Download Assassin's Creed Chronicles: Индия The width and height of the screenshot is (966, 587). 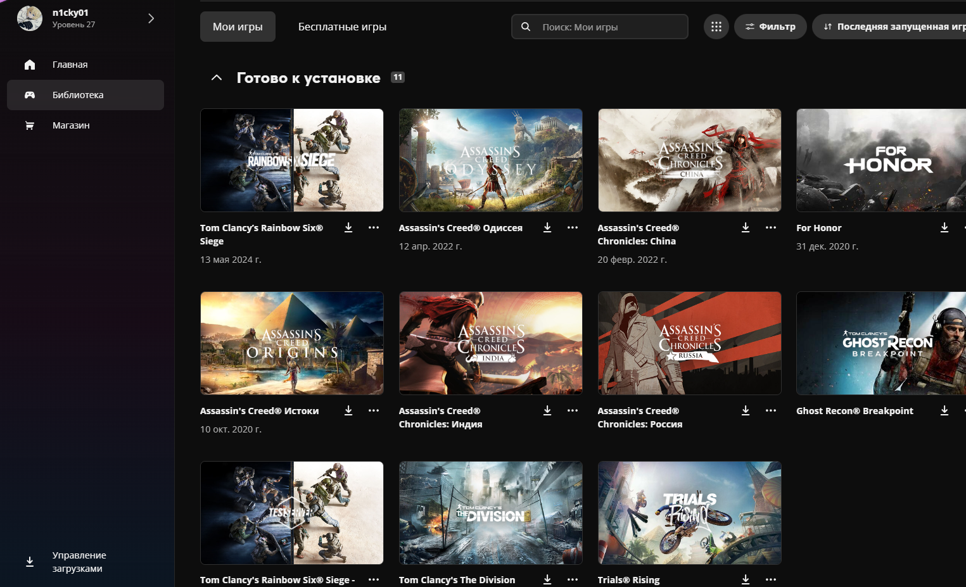point(547,410)
